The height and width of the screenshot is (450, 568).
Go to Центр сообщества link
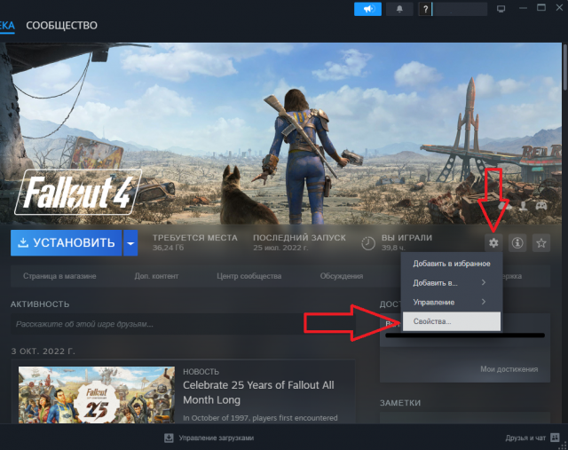248,276
